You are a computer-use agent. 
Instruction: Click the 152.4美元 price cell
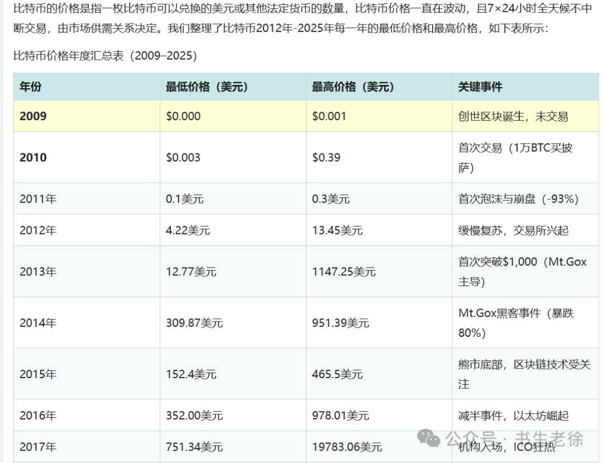(x=233, y=374)
